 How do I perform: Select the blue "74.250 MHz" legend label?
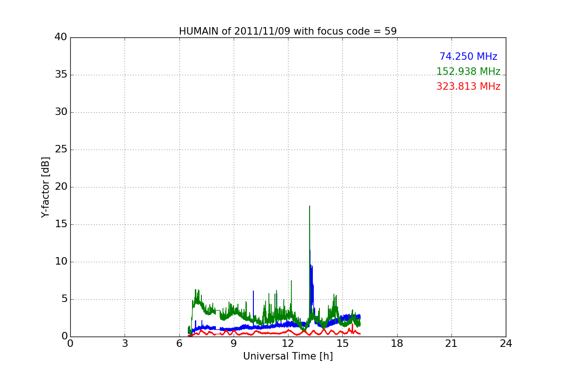[x=468, y=57]
